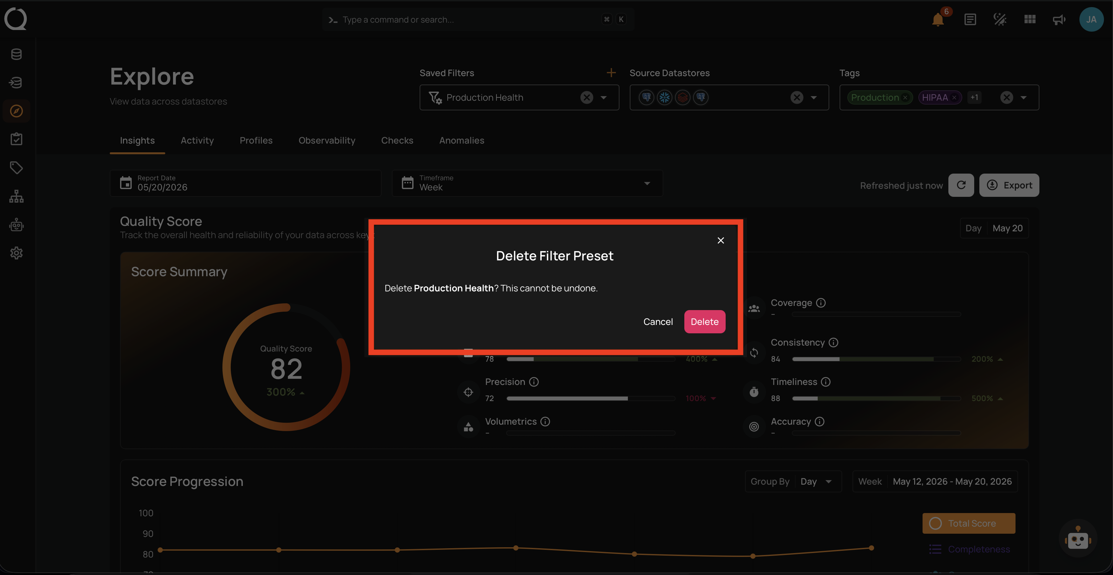Switch to the Profiles tab
Screen dimensions: 1113x575
click(256, 140)
